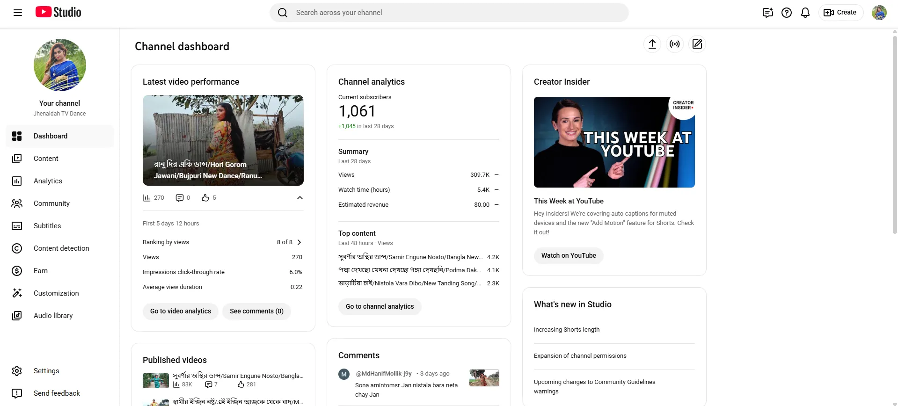Open the latest video thumbnail
Screen dimensions: 898x406
tap(223, 140)
